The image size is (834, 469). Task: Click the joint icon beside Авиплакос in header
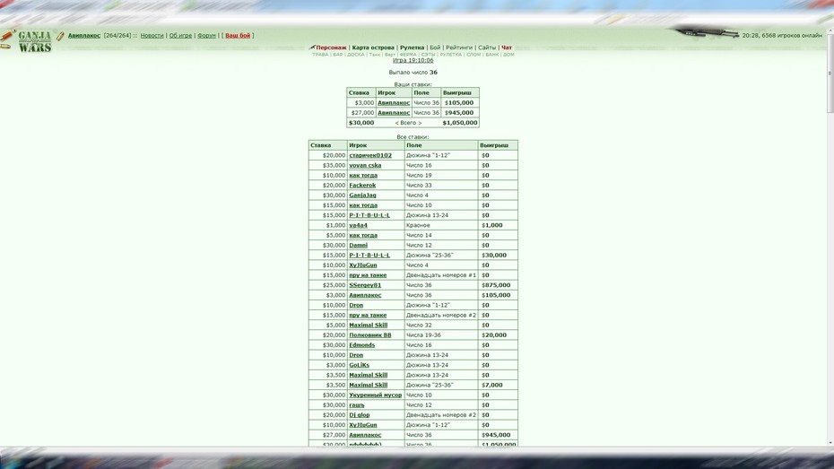(x=60, y=36)
